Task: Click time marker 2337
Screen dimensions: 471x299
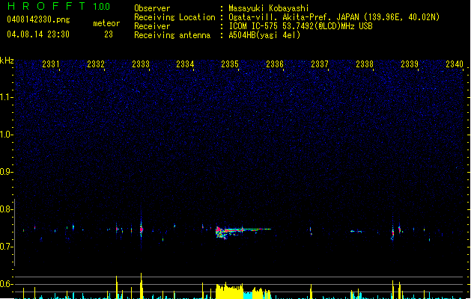Action: 320,64
